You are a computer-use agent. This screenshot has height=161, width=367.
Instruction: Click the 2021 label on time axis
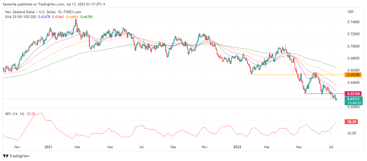point(48,147)
